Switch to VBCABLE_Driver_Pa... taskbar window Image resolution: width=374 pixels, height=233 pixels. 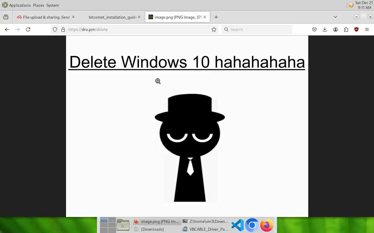[x=206, y=229]
